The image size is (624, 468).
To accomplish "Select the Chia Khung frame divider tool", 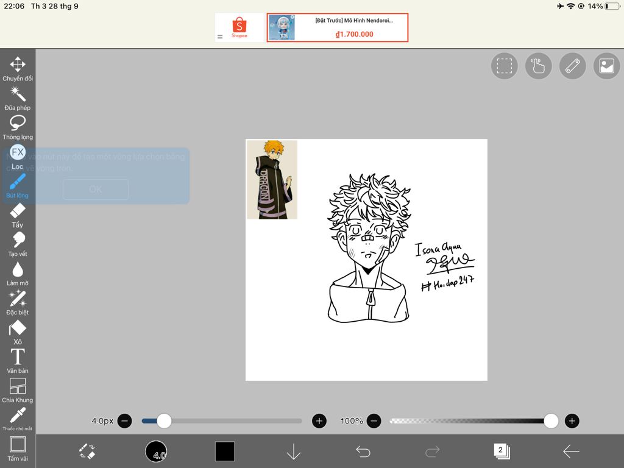I will [x=18, y=391].
